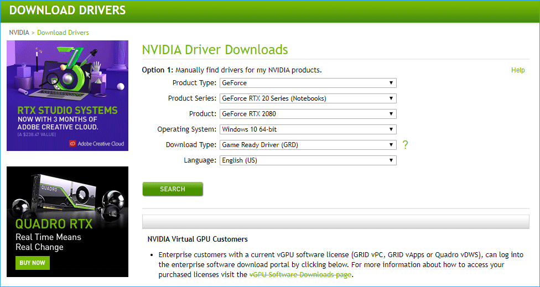Click the Product Series label
540x287 pixels.
pos(192,98)
